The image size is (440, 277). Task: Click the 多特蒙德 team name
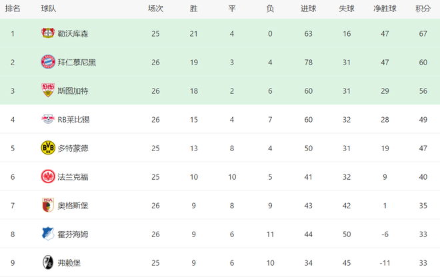pos(73,148)
